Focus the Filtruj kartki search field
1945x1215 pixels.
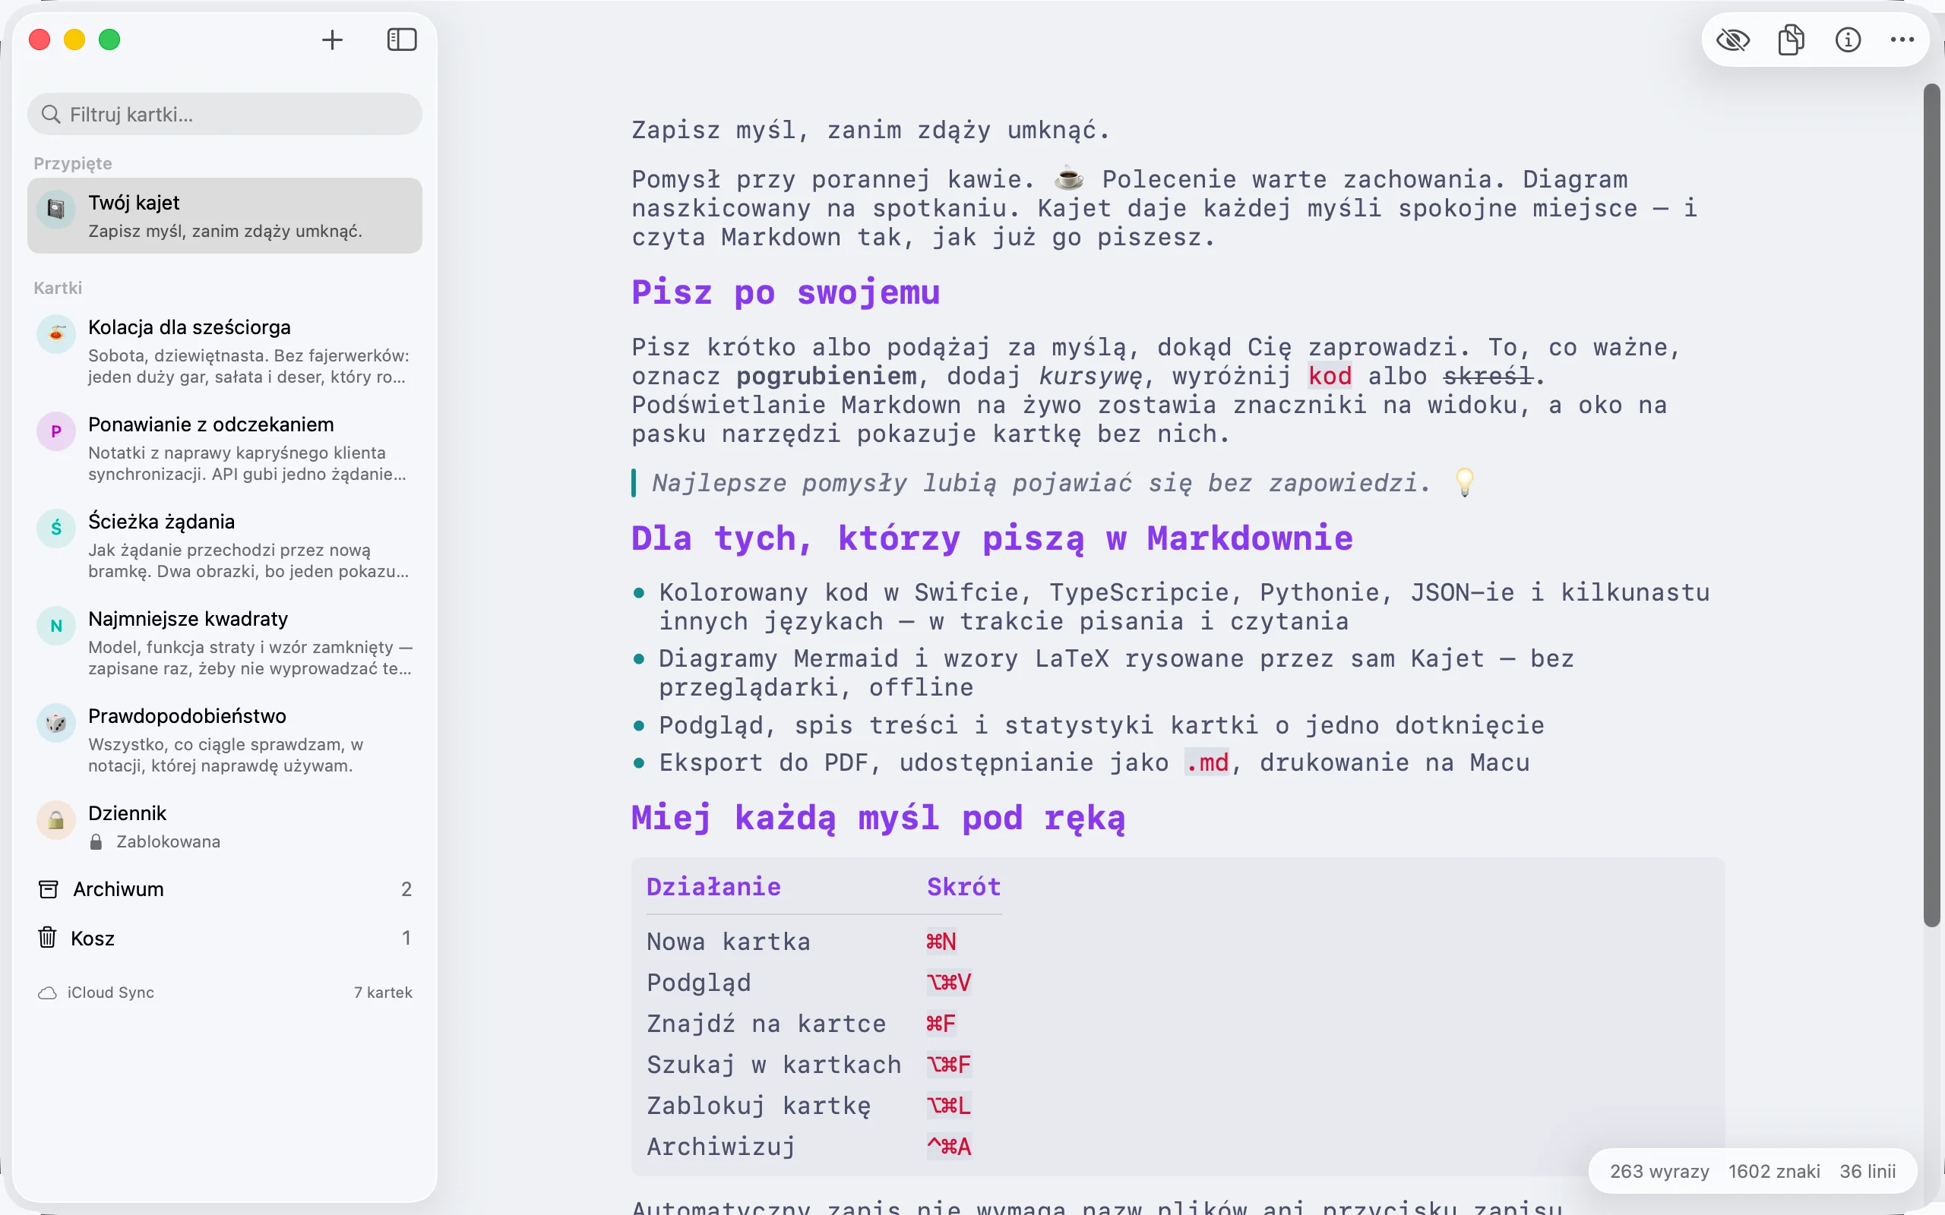click(225, 114)
